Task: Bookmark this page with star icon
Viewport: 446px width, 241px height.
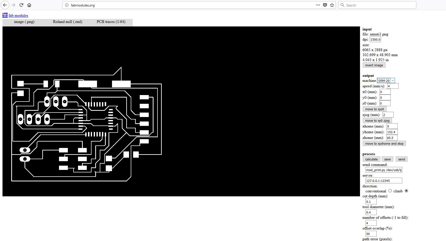Action: click(x=332, y=5)
